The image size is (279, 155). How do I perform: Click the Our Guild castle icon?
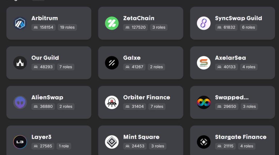20,63
